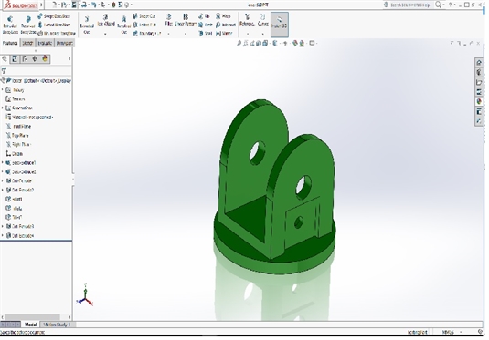Select the Wrap tool
489x340 pixels.
click(x=223, y=16)
